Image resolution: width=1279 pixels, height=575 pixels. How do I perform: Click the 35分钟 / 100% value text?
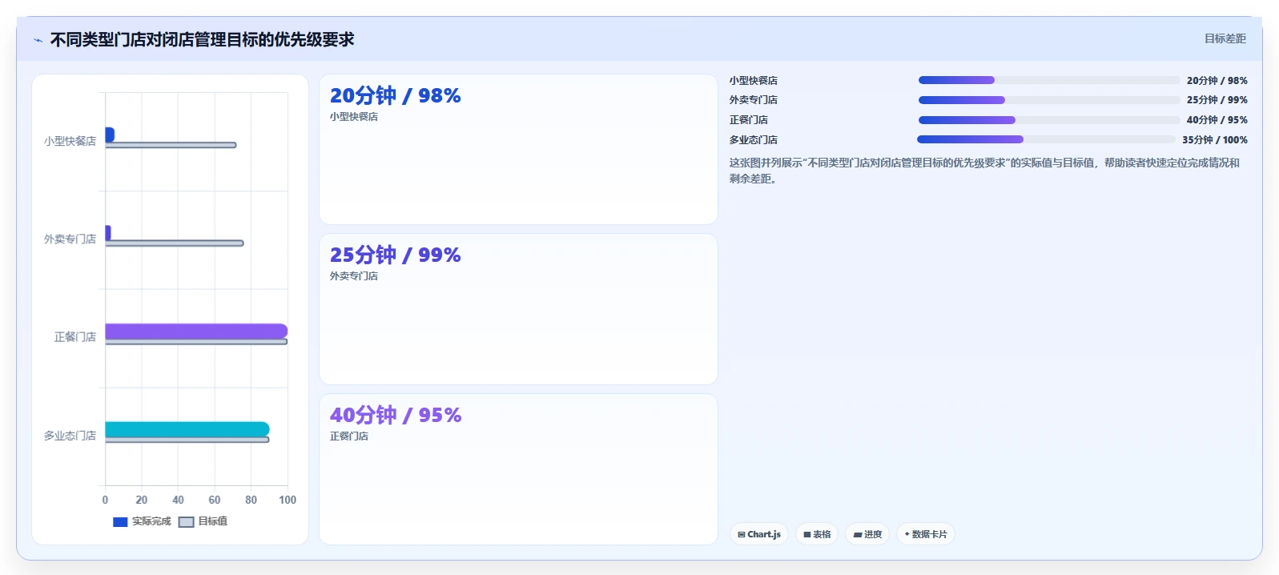[x=1215, y=139]
